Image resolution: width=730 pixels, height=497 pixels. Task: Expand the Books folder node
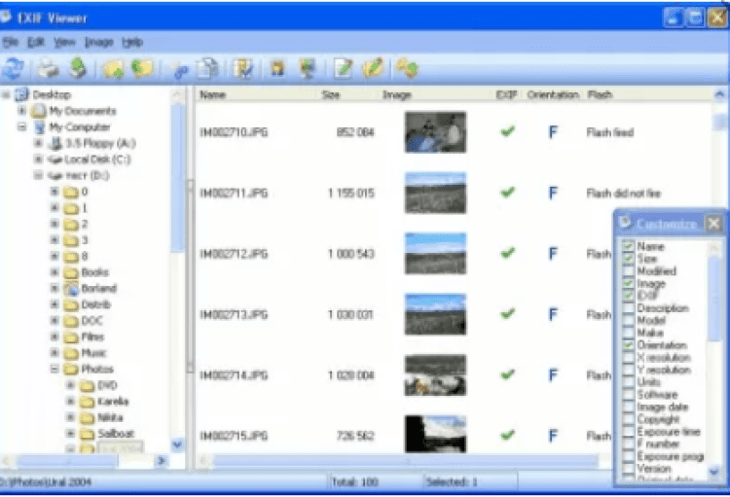click(55, 272)
